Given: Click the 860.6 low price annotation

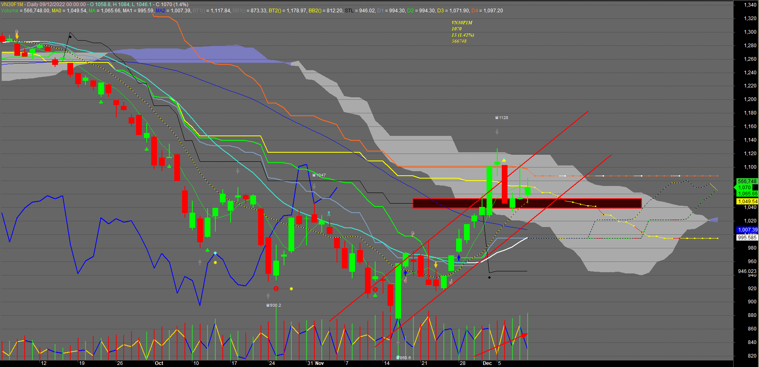Looking at the screenshot, I should coord(404,358).
